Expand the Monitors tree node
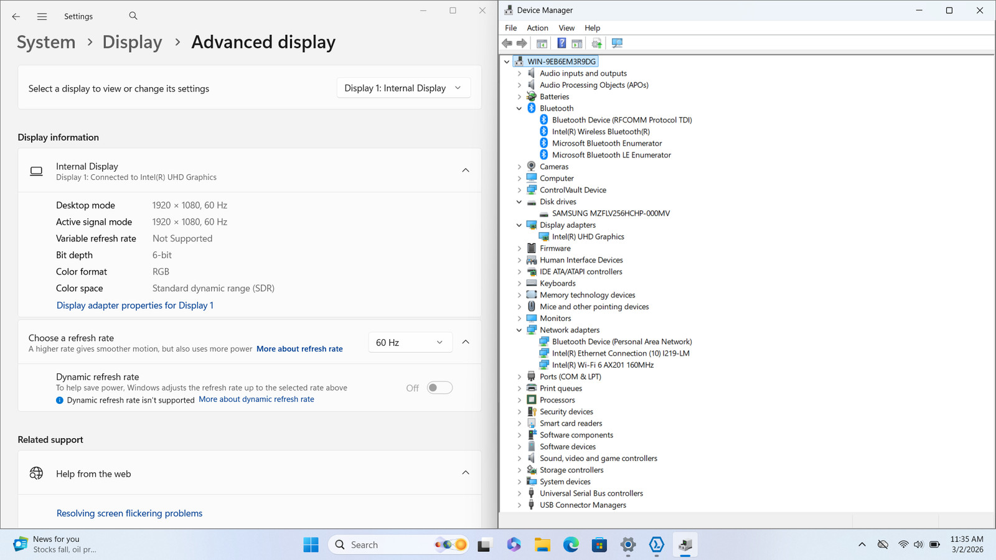Viewport: 996px width, 560px height. pyautogui.click(x=519, y=319)
